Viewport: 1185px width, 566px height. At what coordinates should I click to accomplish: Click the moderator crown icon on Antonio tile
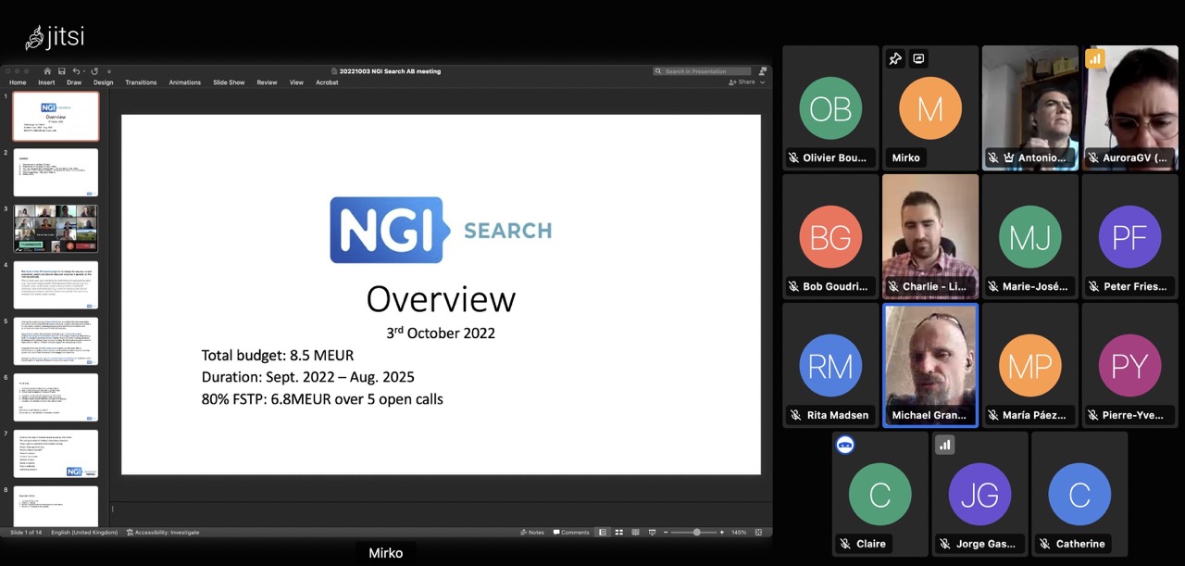click(x=1011, y=157)
